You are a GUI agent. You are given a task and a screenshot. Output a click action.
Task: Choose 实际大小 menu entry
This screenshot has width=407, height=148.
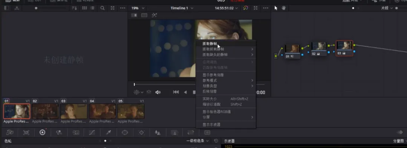(x=226, y=99)
